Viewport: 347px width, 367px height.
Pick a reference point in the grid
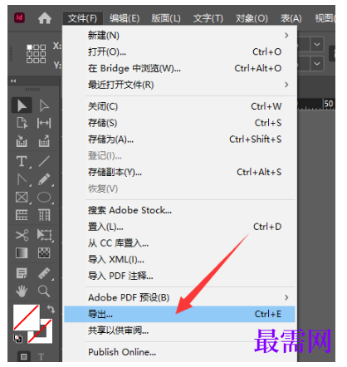click(x=36, y=54)
